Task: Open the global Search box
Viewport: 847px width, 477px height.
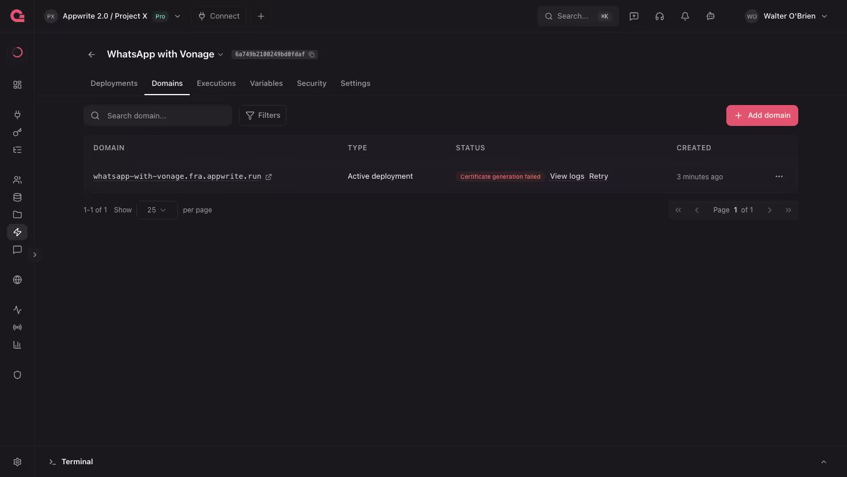Action: pos(578,16)
